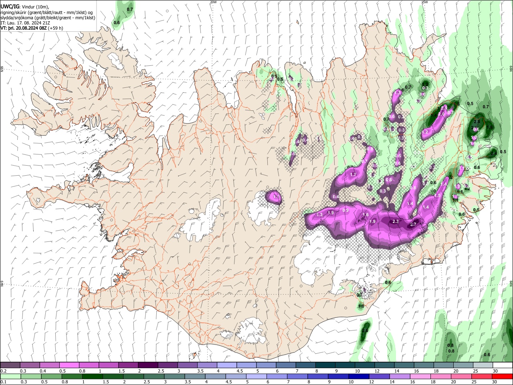Select the deep navy blue 10 swatch in the lower legend
Screen dimensions: 513x385
[x=358, y=377]
